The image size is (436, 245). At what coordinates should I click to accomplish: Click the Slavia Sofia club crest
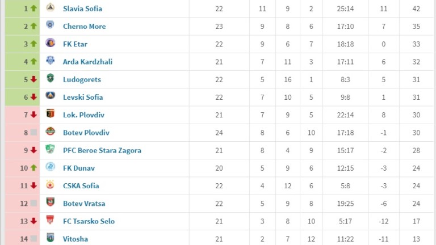(51, 9)
